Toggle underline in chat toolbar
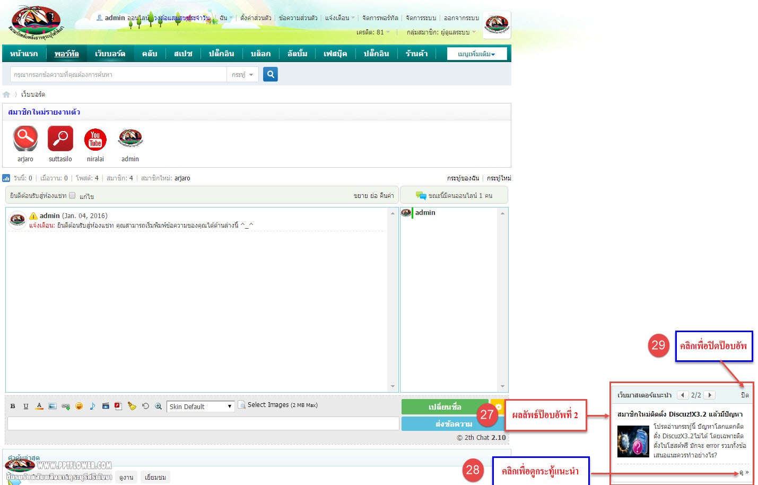The width and height of the screenshot is (758, 485). pos(26,406)
